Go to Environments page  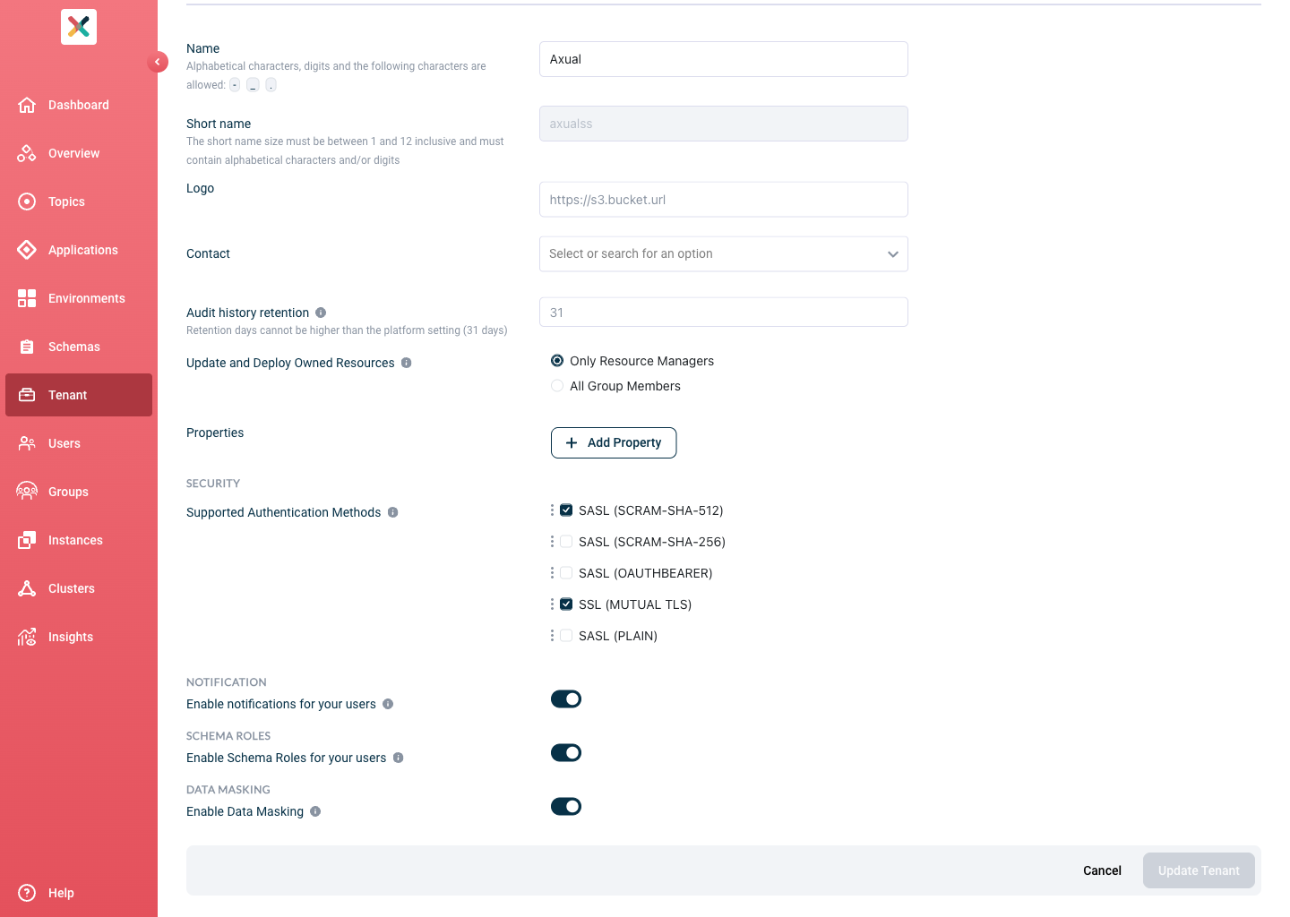(79, 298)
